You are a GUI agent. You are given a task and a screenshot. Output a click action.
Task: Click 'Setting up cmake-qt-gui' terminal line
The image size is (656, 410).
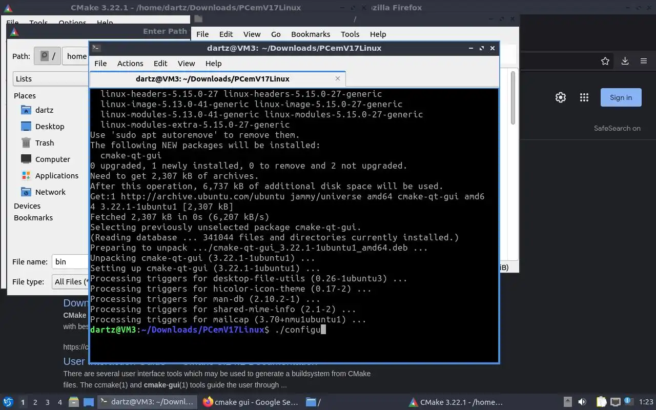[x=205, y=268]
